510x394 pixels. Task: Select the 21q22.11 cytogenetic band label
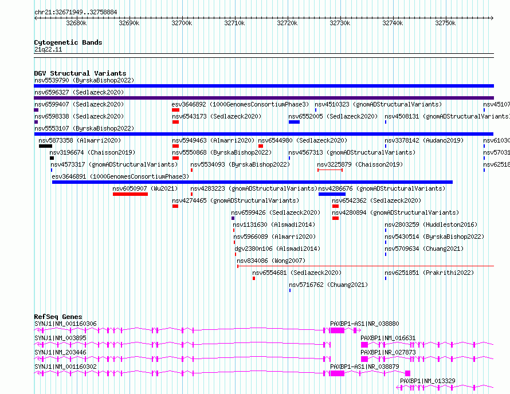tap(48, 49)
